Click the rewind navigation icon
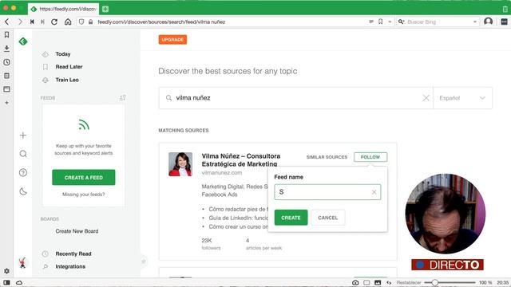Image resolution: width=511 pixels, height=287 pixels. (x=32, y=22)
